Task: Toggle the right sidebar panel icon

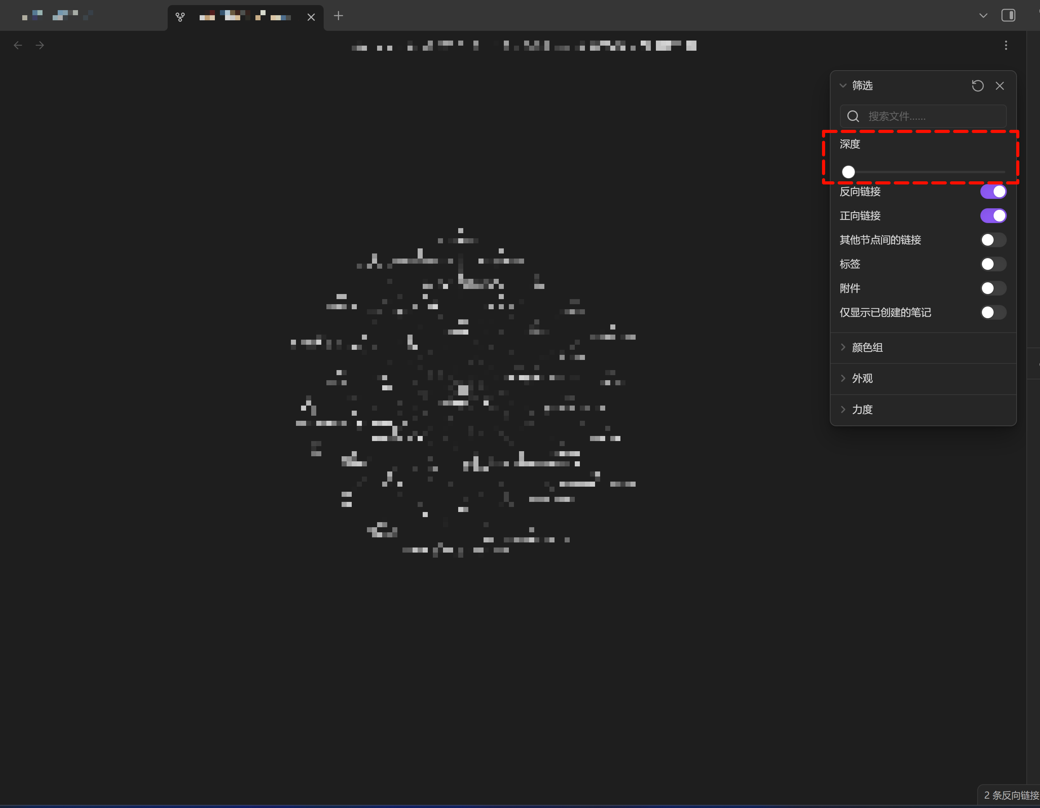Action: [1008, 16]
